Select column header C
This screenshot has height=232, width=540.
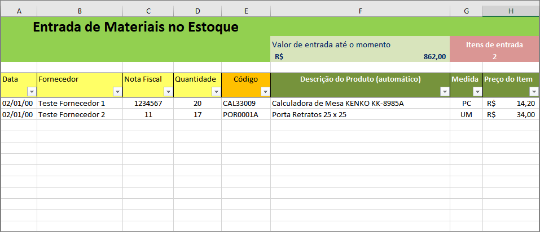pos(148,11)
